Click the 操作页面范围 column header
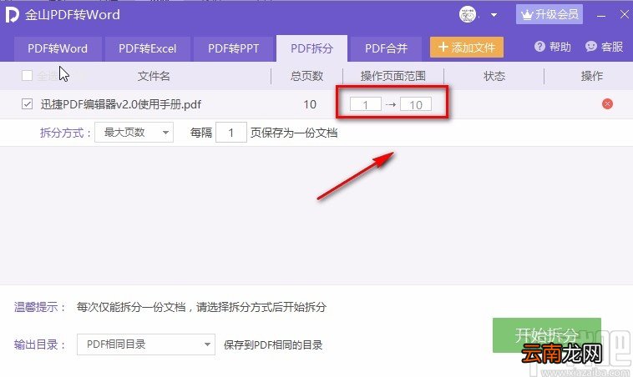 392,76
